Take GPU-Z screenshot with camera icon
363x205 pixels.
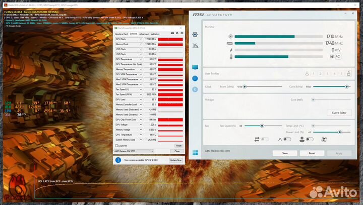(x=172, y=33)
